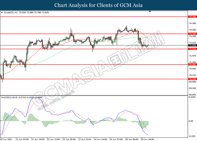Viewport: 197px width, 141px height.
Task: Click the chart menu triangle beside CrudeOIL,H1
Action: click(x=2, y=13)
